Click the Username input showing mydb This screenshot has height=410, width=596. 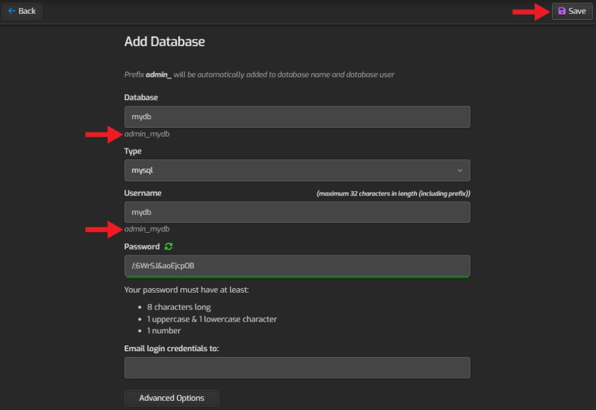click(x=297, y=212)
